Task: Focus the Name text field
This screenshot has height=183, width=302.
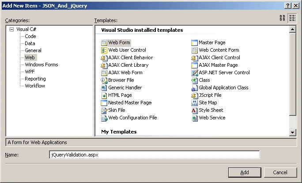Action: pyautogui.click(x=154, y=155)
